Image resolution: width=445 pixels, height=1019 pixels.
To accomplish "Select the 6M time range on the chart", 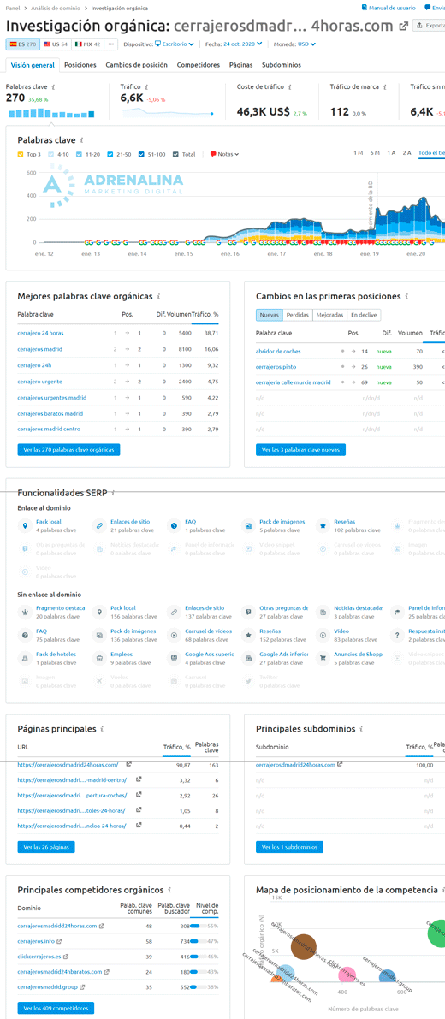I will 375,152.
